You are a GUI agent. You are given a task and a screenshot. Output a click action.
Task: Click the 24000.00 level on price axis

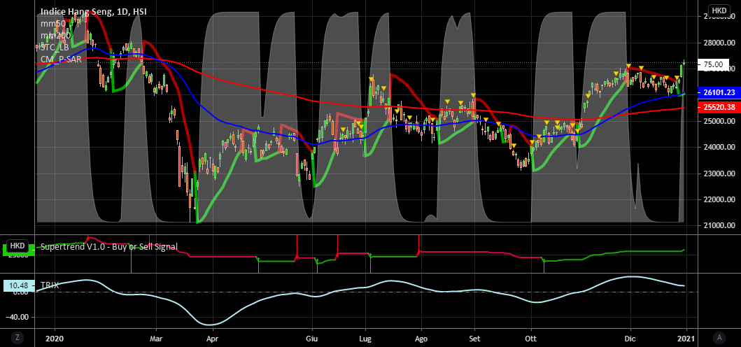(719, 148)
